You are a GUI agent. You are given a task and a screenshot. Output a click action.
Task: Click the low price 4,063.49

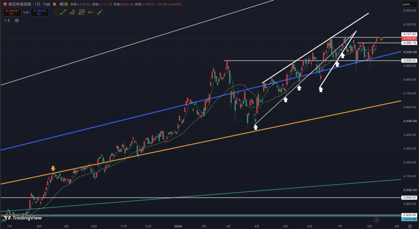tap(127, 4)
